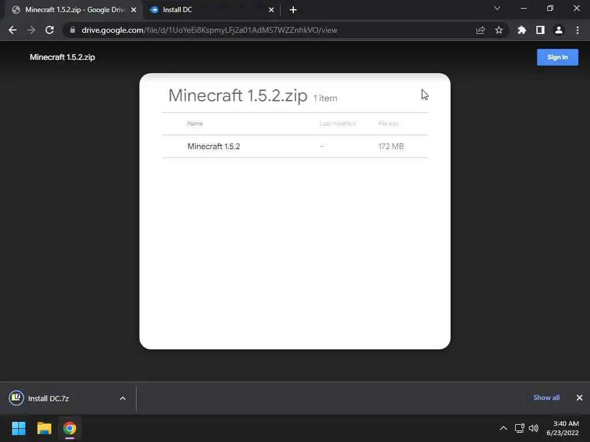This screenshot has width=590, height=442.
Task: Close the Minecraft 1.5.2.zip tab
Action: [x=134, y=10]
